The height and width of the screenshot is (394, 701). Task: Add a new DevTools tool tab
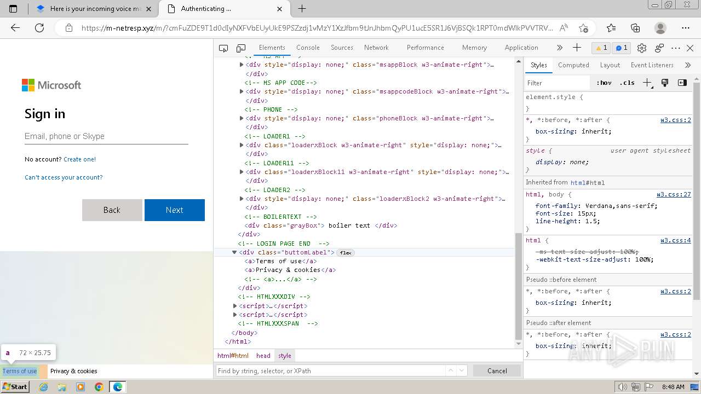pos(577,48)
